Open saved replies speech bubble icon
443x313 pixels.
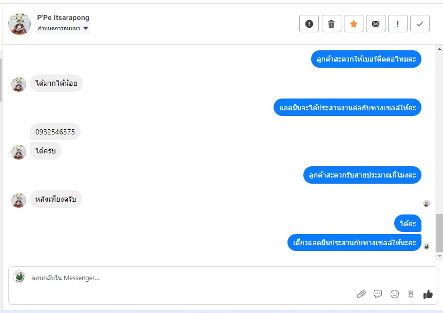[378, 294]
